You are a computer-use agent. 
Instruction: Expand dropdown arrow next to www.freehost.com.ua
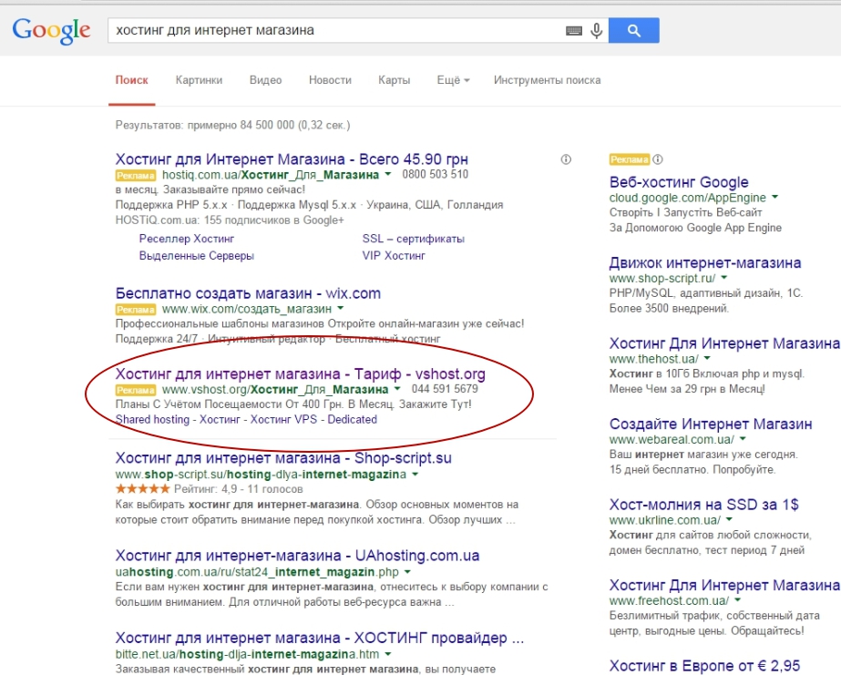(x=737, y=600)
